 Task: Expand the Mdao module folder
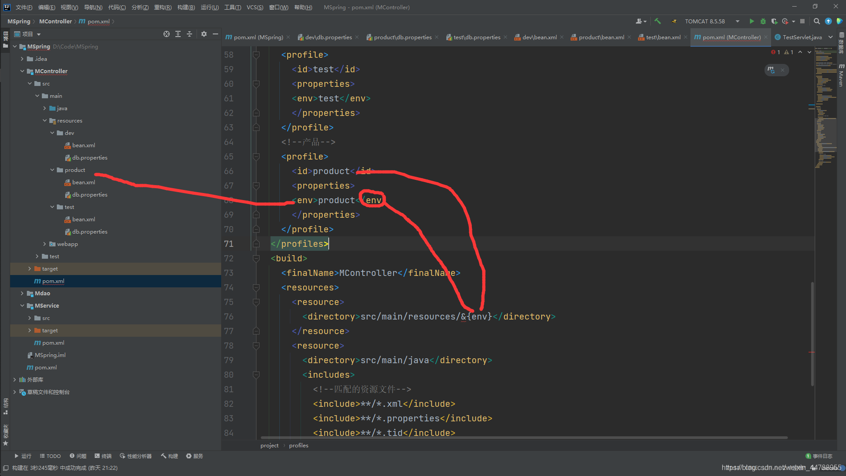[22, 294]
